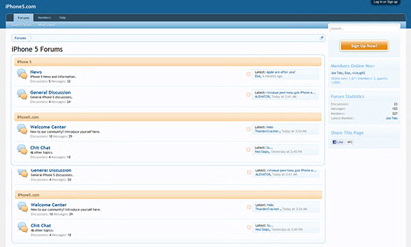Click the "Online now: 1,811" status text
Screen dimensions: 411x247
(360, 81)
